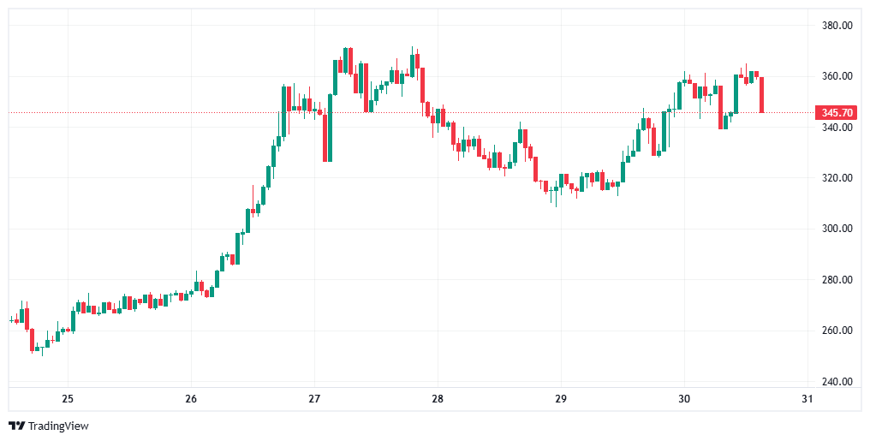Select the 320.00 price axis label
The width and height of the screenshot is (870, 441).
point(836,178)
